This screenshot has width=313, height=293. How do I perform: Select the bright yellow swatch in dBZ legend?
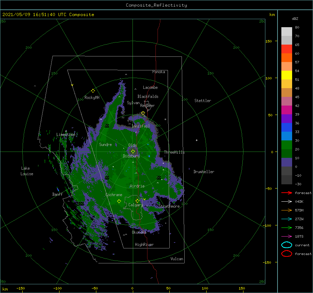pyautogui.click(x=287, y=75)
